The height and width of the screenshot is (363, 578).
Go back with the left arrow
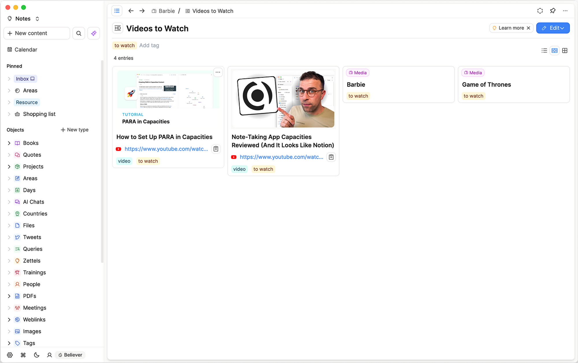tap(131, 11)
